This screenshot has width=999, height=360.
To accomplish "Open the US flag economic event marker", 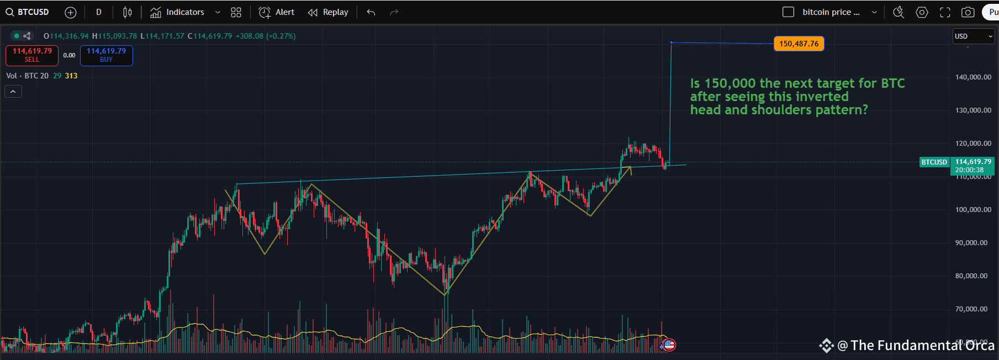I will 669,345.
